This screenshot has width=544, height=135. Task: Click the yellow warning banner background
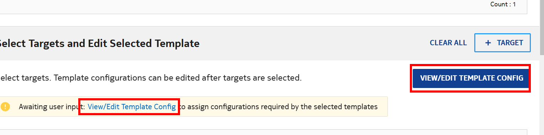tap(194, 106)
